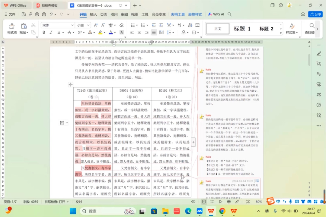Toggle justify alignment
Viewport: 326px width, 217px height.
[x=154, y=32]
